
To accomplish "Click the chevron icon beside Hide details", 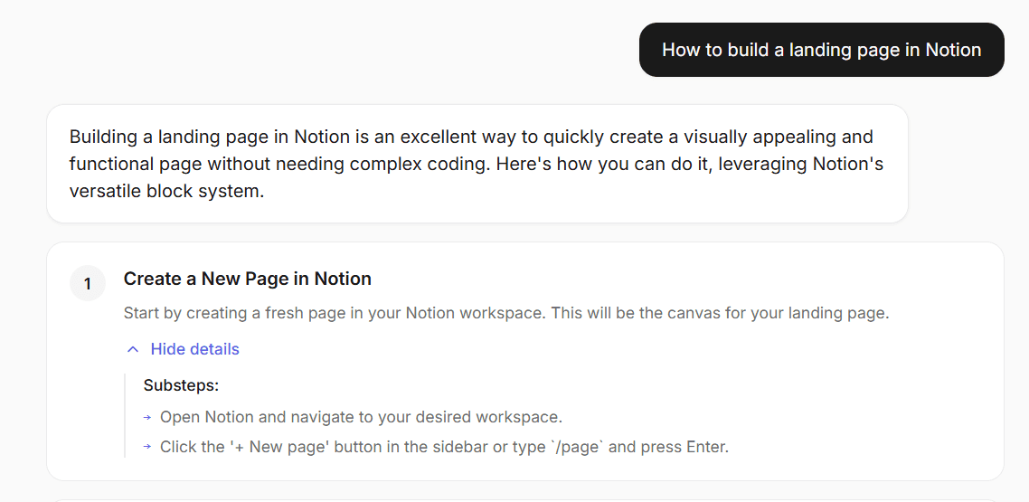I will coord(133,349).
